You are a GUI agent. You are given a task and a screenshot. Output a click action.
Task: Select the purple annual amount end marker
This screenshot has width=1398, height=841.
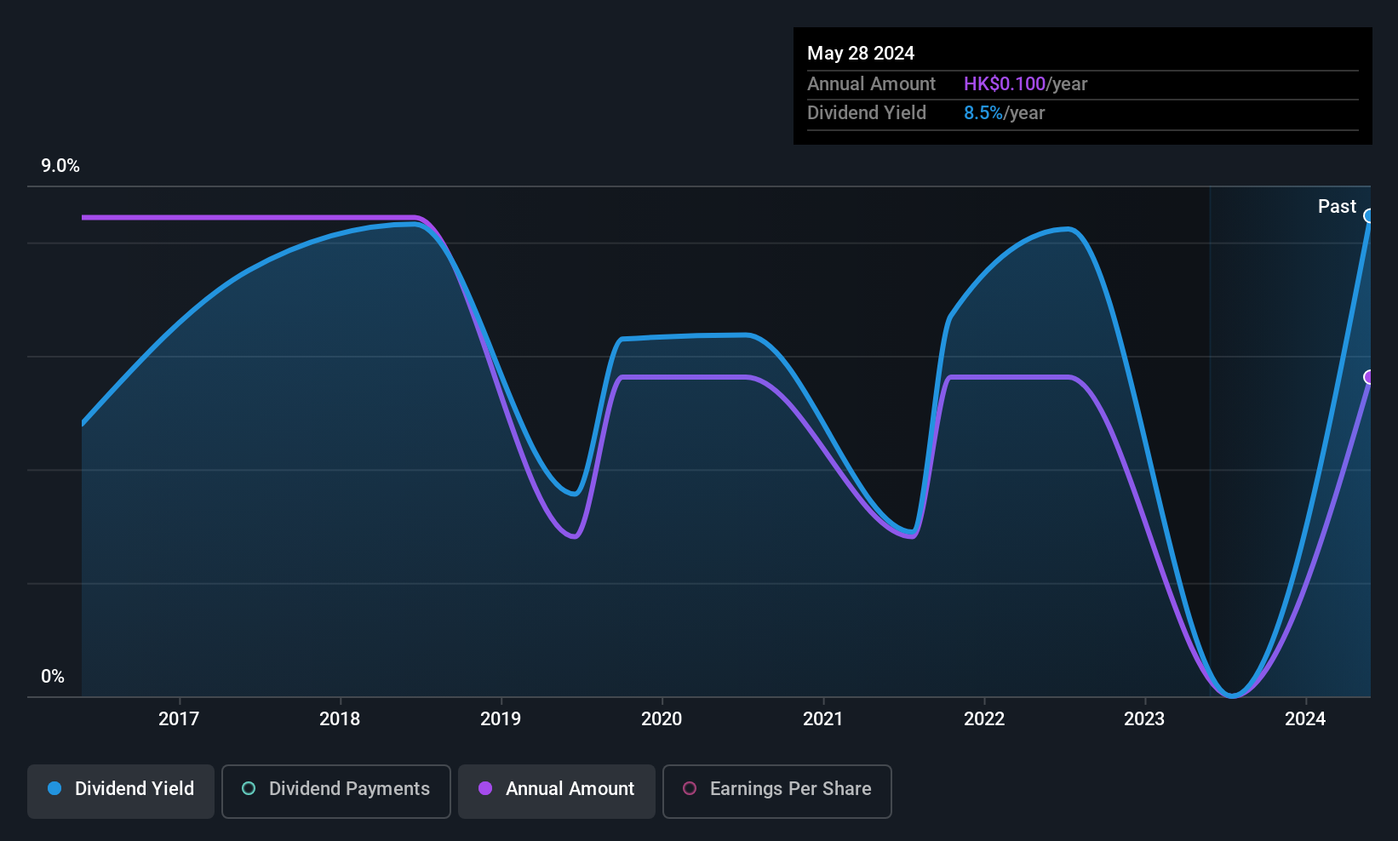pyautogui.click(x=1369, y=377)
